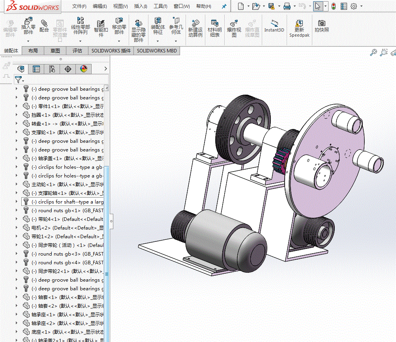
Task: Open the DisplayManager color wheel tab
Action: [84, 69]
